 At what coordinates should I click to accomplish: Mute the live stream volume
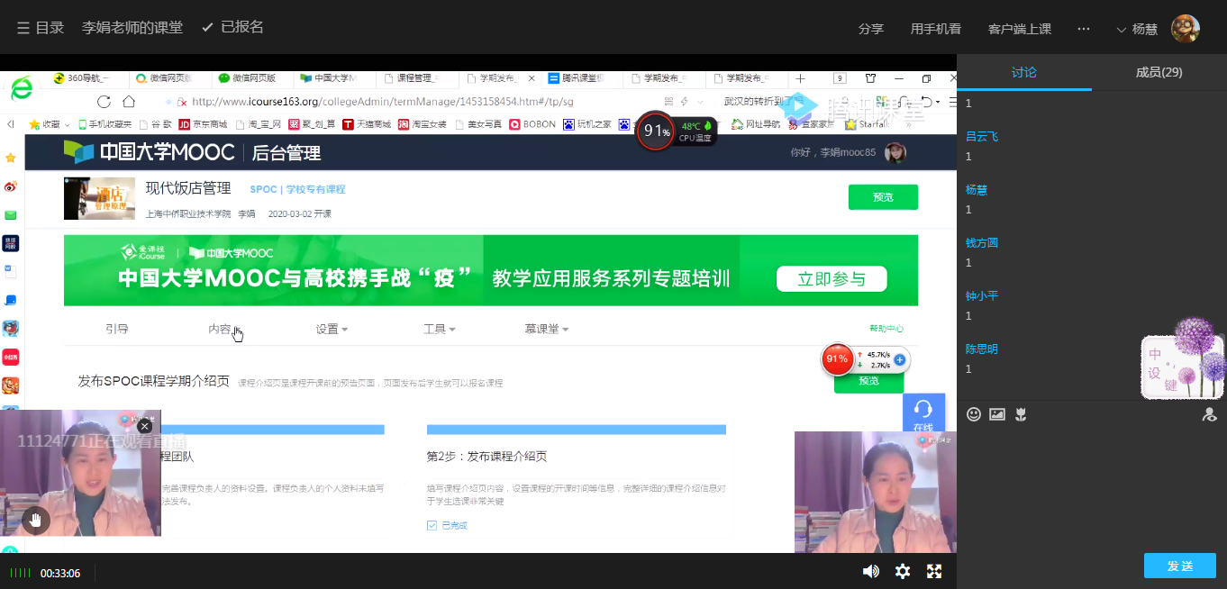tap(870, 571)
